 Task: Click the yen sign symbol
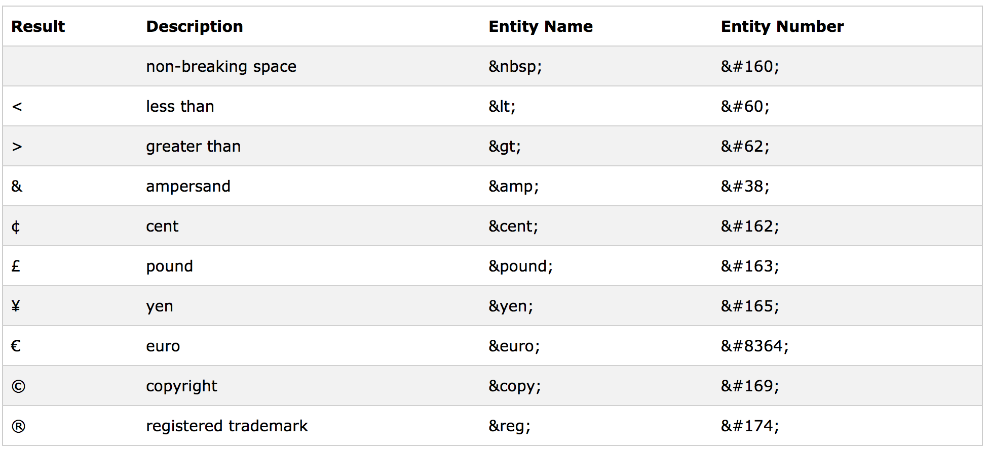point(16,306)
